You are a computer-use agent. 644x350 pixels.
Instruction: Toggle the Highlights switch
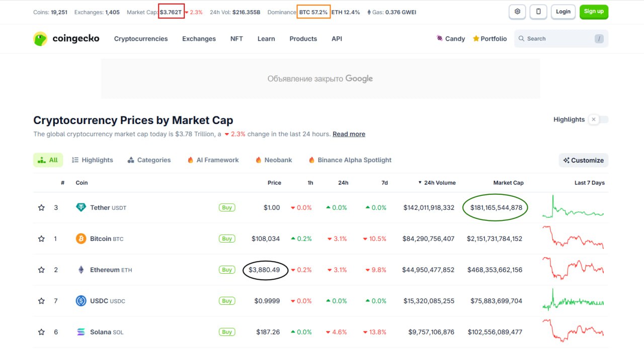tap(598, 120)
